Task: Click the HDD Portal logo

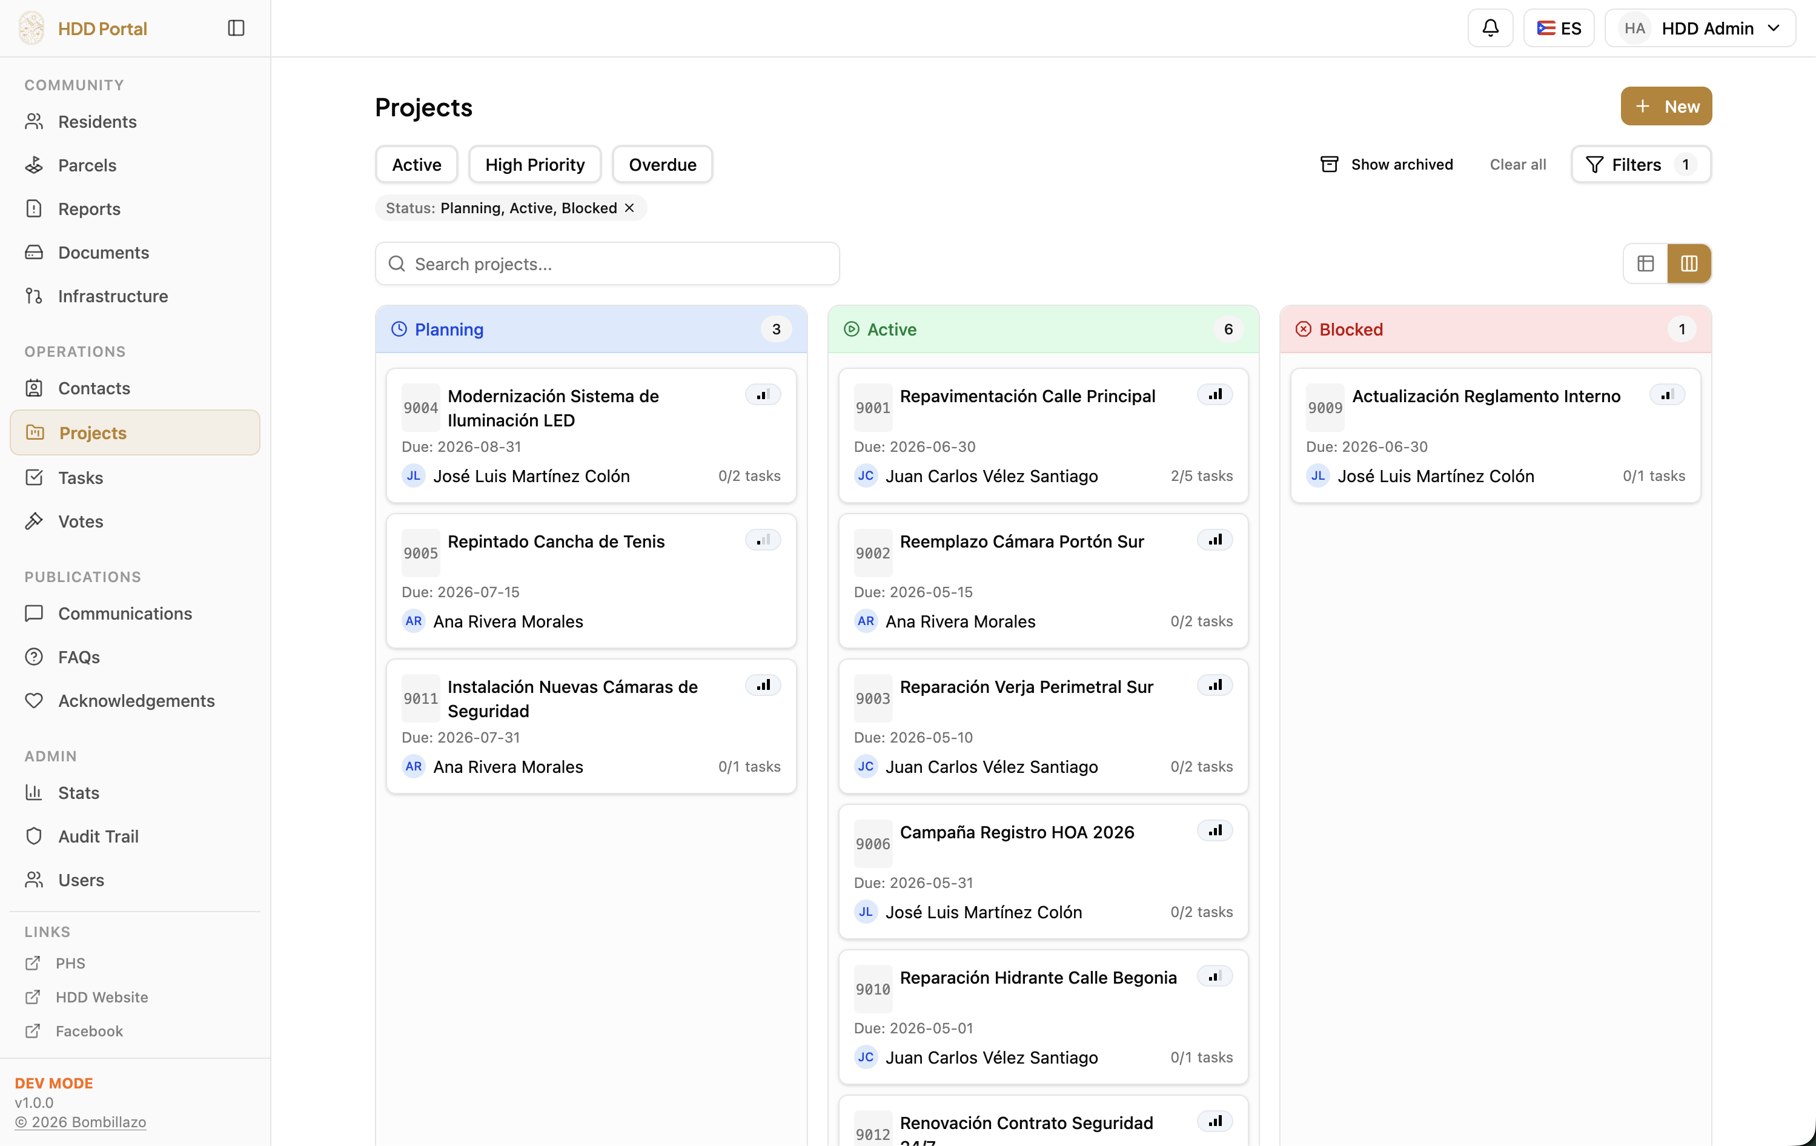Action: pos(31,28)
